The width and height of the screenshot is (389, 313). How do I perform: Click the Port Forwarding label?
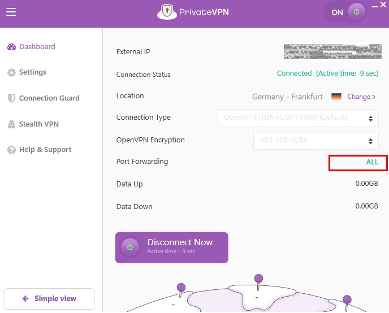[x=142, y=162]
